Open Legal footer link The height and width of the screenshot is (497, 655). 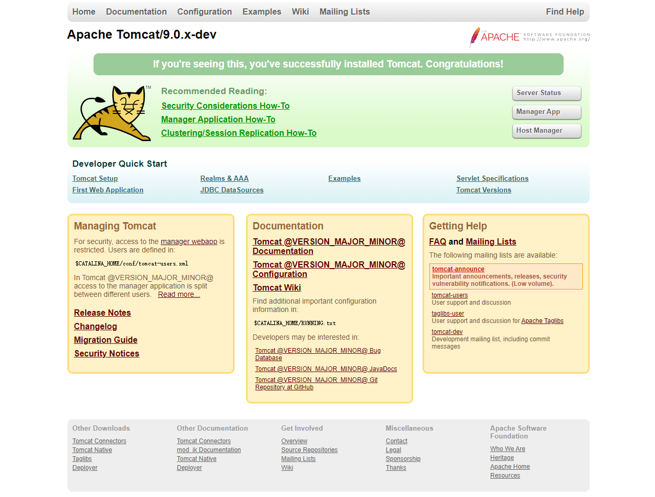click(393, 450)
